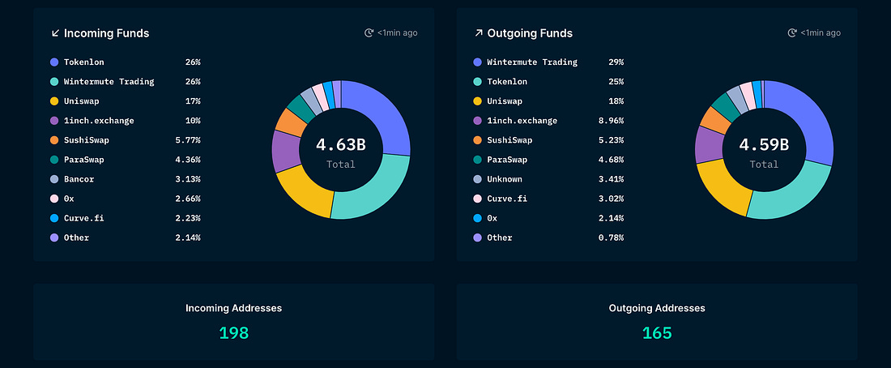Click the Incoming Funds arrow icon
Image resolution: width=891 pixels, height=368 pixels.
tap(55, 33)
